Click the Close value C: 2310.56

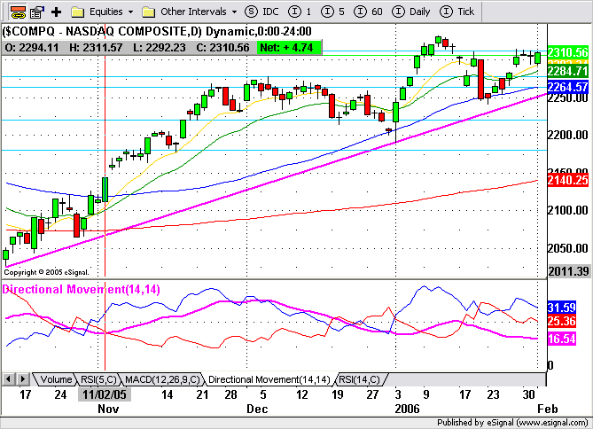point(222,48)
